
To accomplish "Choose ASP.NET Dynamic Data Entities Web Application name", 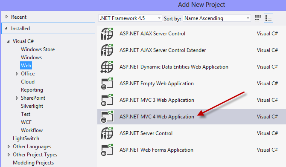I will point(174,67).
